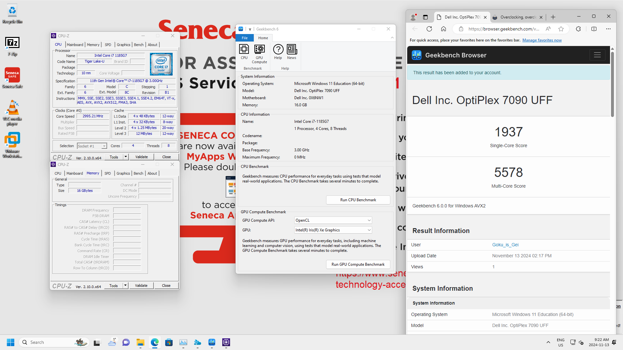Screen dimensions: 623x350
Task: Open Edge extensions puzzle icon
Action: (578, 29)
